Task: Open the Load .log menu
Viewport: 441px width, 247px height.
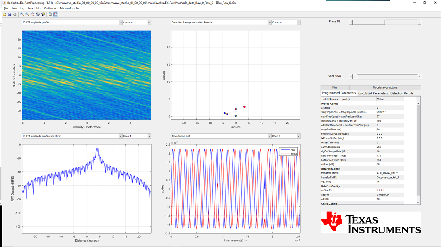Action: (x=18, y=8)
